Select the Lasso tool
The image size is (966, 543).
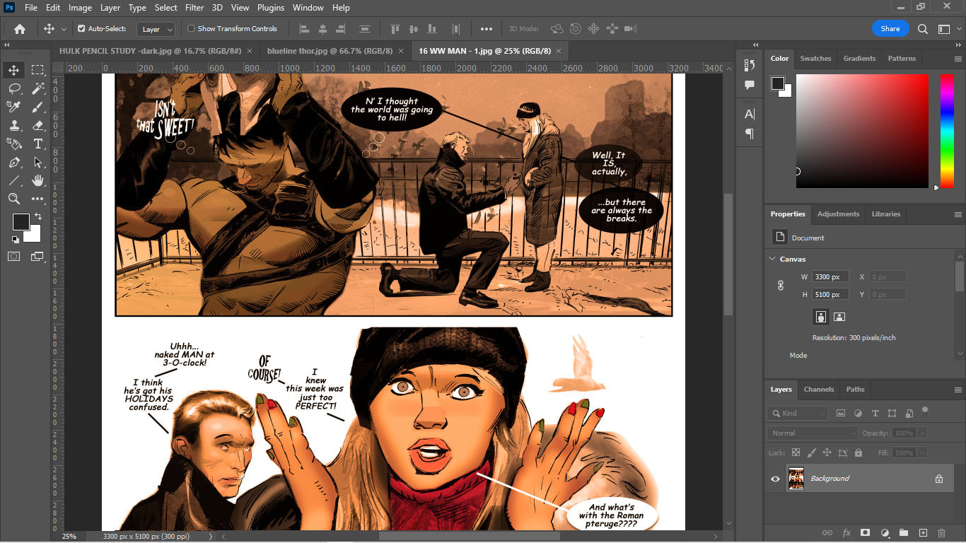click(x=13, y=88)
